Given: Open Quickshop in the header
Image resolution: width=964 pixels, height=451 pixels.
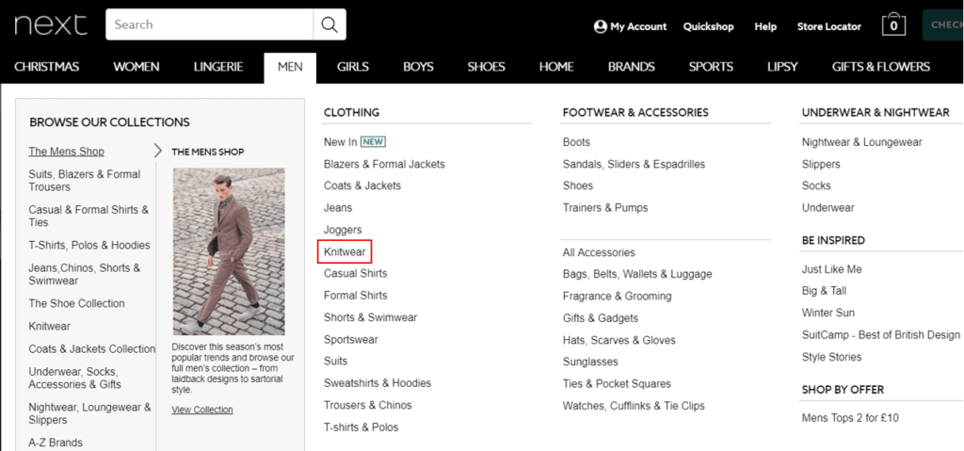Looking at the screenshot, I should [x=708, y=26].
